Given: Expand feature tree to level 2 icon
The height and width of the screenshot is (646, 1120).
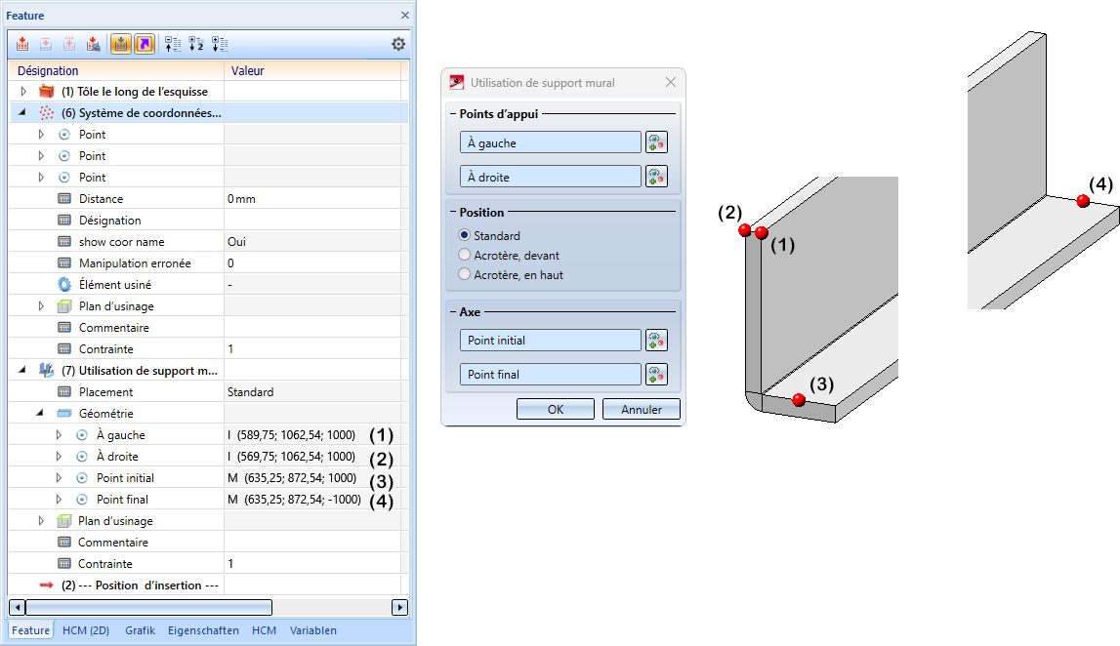Looking at the screenshot, I should [196, 44].
